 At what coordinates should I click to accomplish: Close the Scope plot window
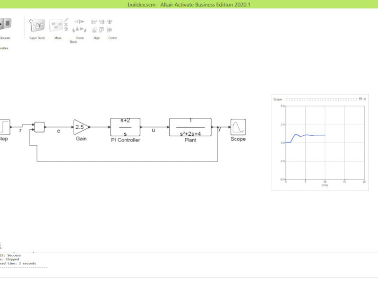365,99
